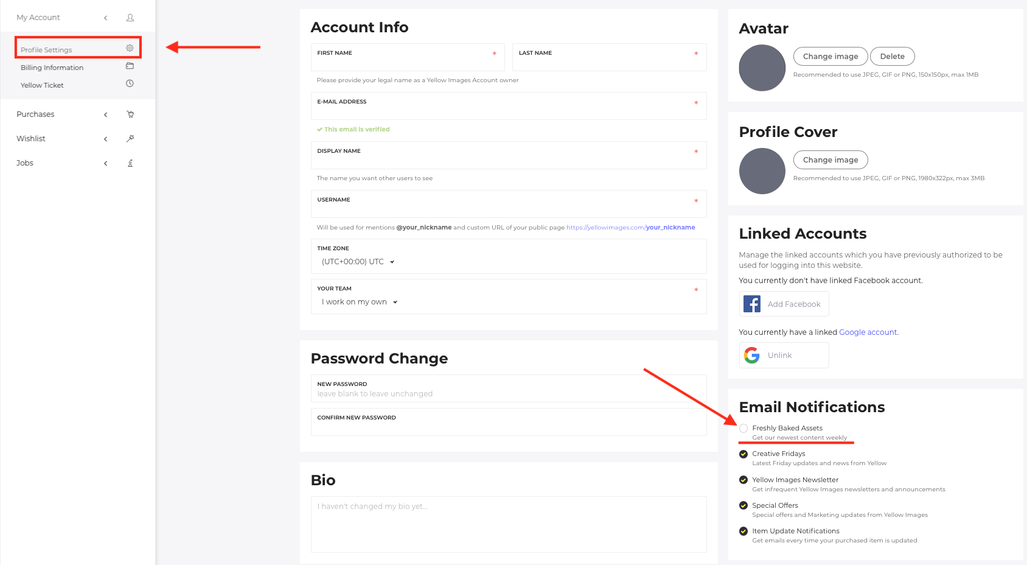Unlink the Google account

point(784,355)
